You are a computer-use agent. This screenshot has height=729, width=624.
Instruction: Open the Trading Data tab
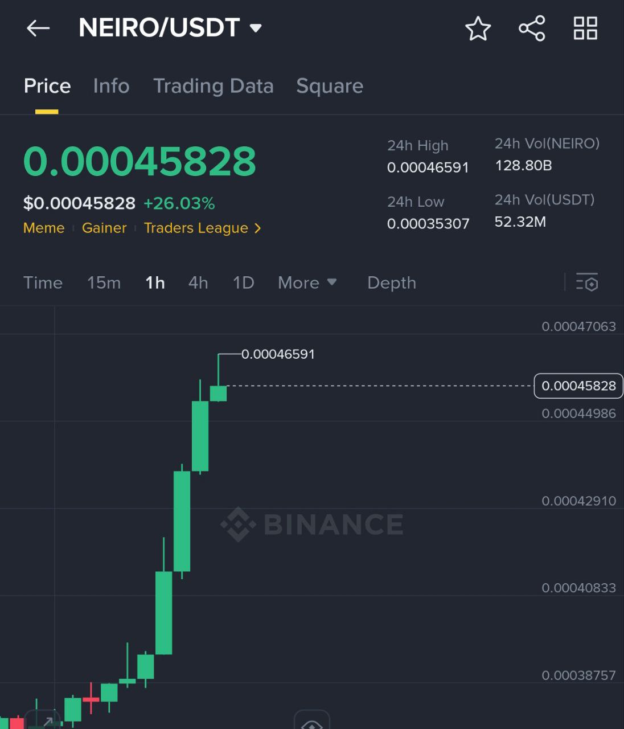coord(214,86)
